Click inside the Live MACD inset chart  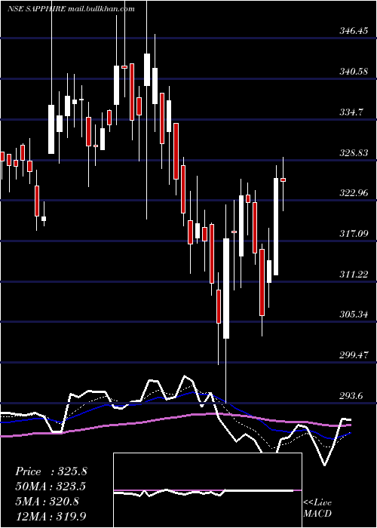(x=207, y=490)
